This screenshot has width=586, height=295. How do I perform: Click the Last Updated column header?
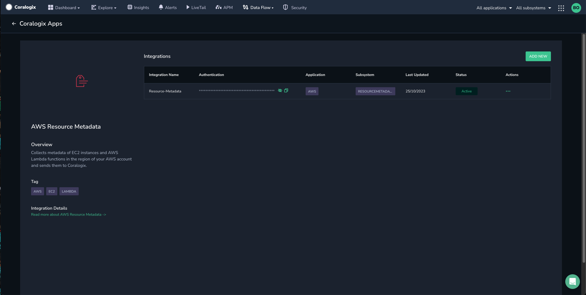pos(417,75)
